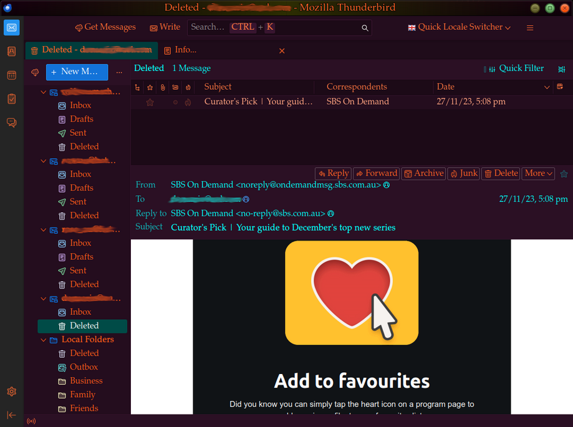The height and width of the screenshot is (427, 573).
Task: Collapse the Local Folders tree
Action: click(44, 340)
